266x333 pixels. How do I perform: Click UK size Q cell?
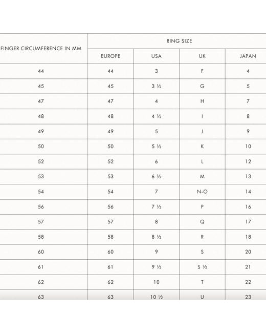[202, 222]
